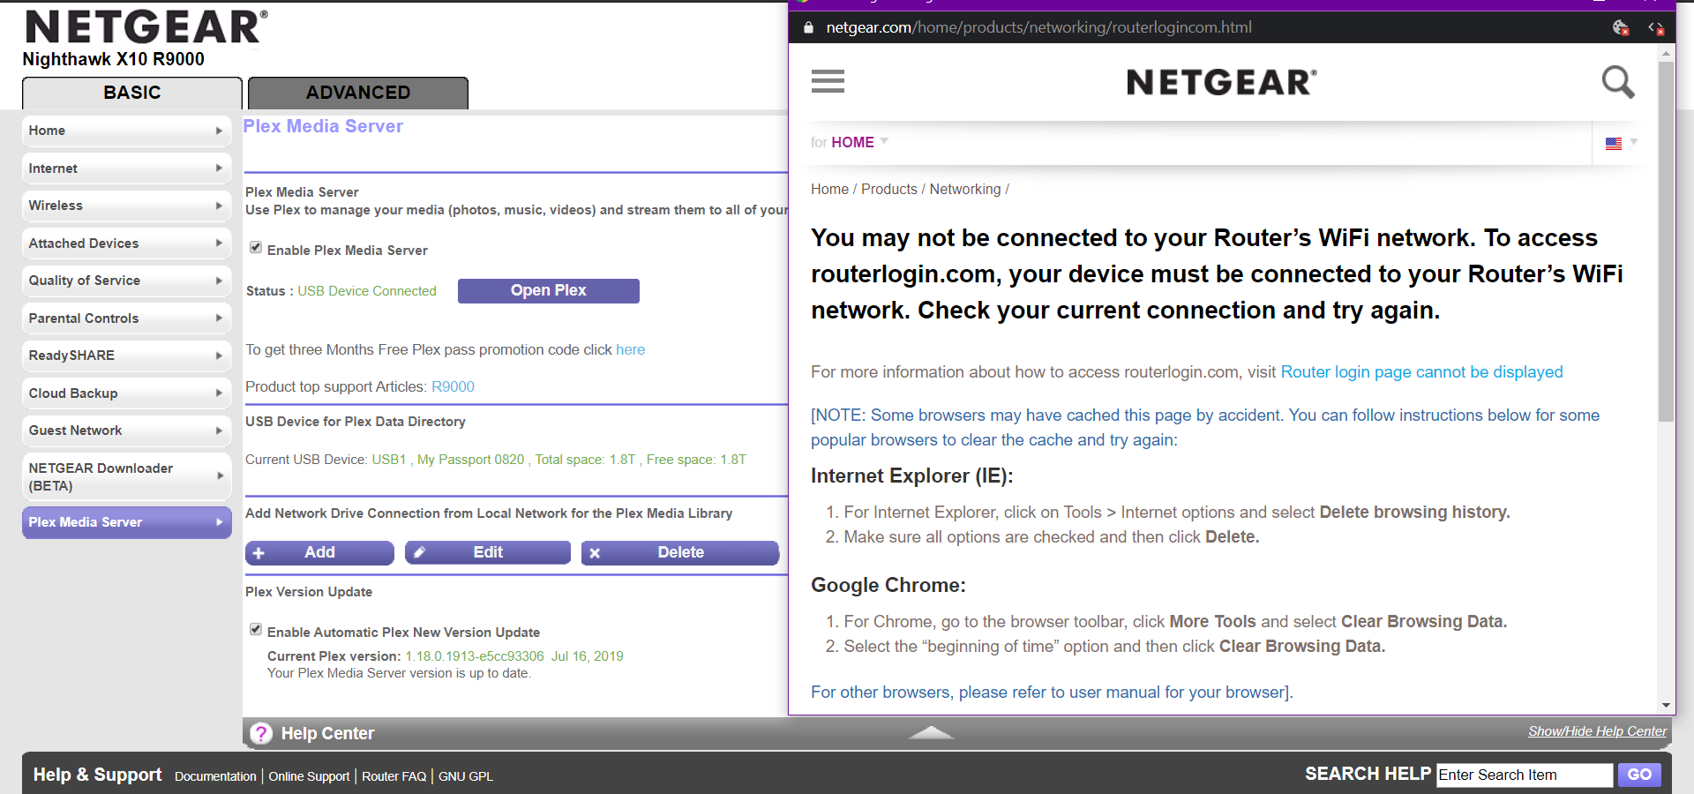Viewport: 1694px width, 794px height.
Task: Select Quality of Service menu item
Action: click(126, 281)
